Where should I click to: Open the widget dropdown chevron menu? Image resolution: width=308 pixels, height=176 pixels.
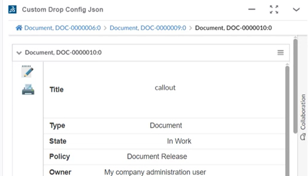tap(296, 10)
